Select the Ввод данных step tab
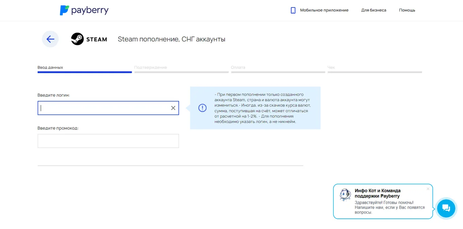This screenshot has height=229, width=463. tap(85, 69)
